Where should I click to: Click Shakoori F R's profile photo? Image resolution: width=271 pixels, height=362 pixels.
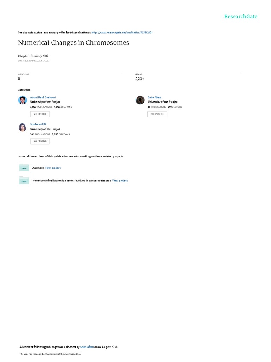click(x=23, y=127)
